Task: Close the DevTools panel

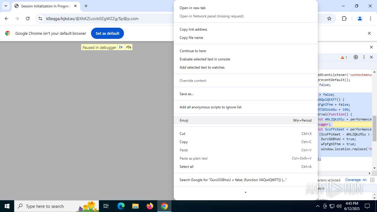Action: coord(371,57)
